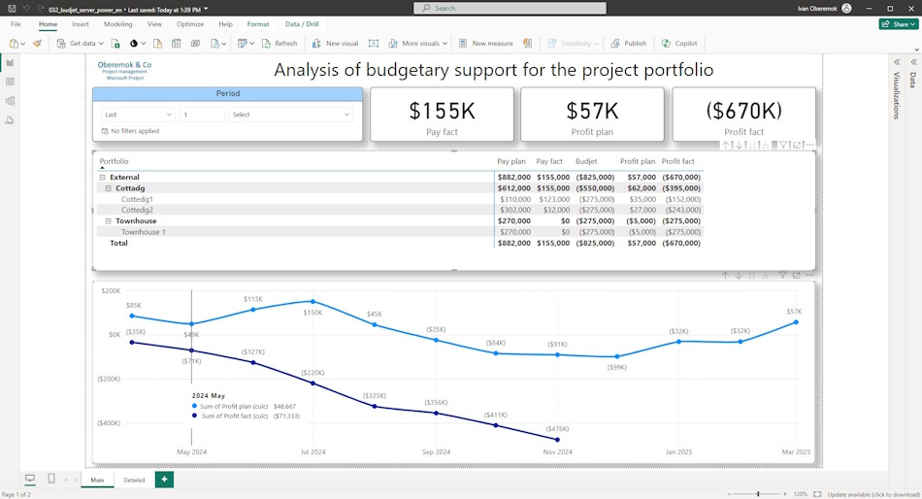
Task: Add a new page with plus button
Action: [x=164, y=480]
